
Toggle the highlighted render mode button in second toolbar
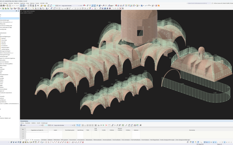tap(105, 8)
